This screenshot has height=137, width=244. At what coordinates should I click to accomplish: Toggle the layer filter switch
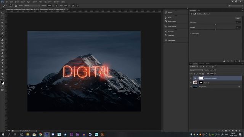pos(216,67)
